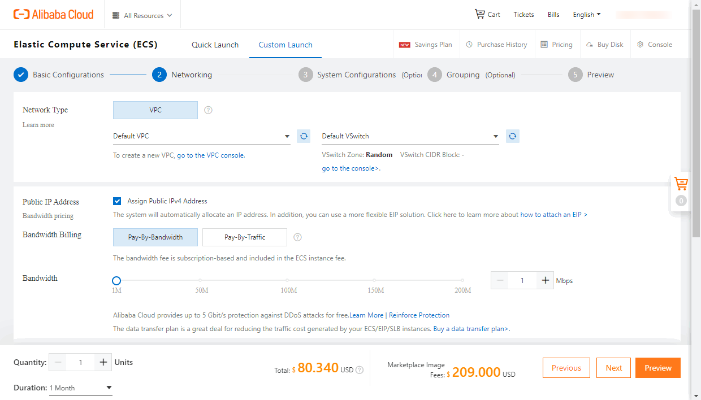Select the Pay-By-Traffic billing option
This screenshot has width=701, height=400.
click(244, 237)
